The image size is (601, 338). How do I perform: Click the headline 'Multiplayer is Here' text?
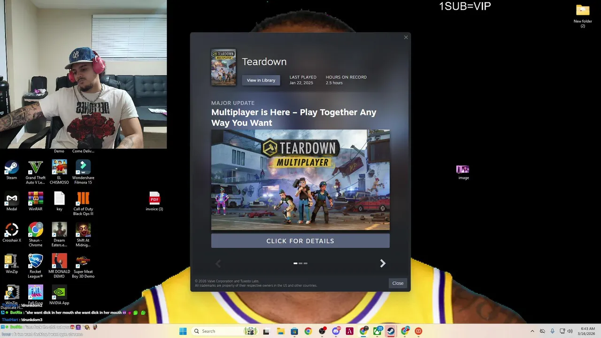tap(294, 117)
